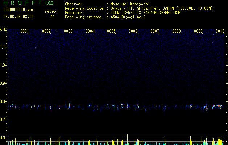Click the tallest yellow intensity spike below the 0806 time marker
228x145 pixels.
127,140
